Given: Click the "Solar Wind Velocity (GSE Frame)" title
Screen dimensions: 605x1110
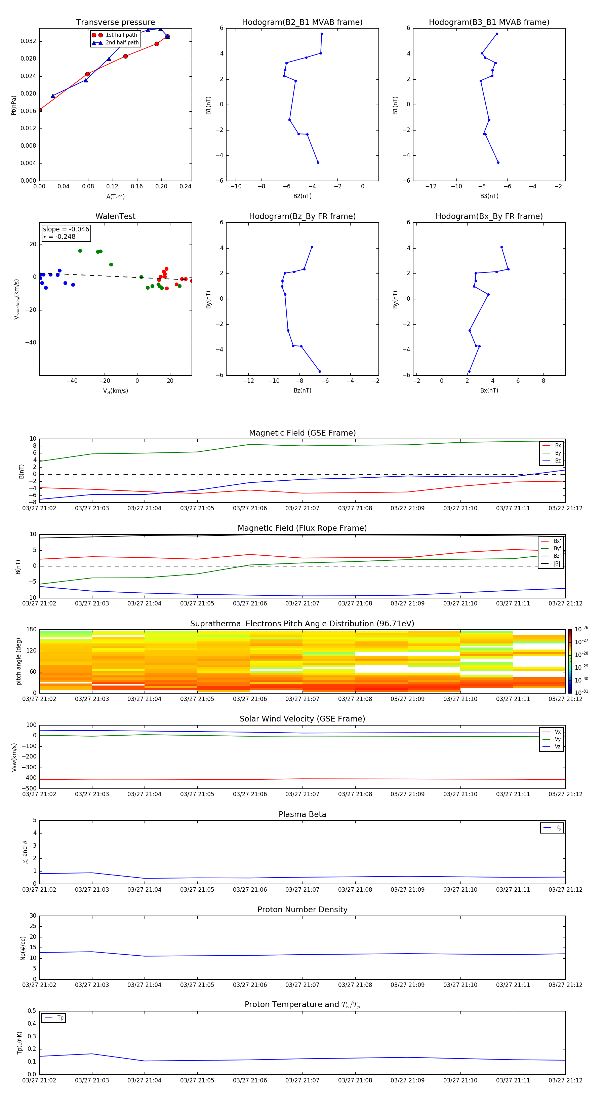Looking at the screenshot, I should [302, 719].
